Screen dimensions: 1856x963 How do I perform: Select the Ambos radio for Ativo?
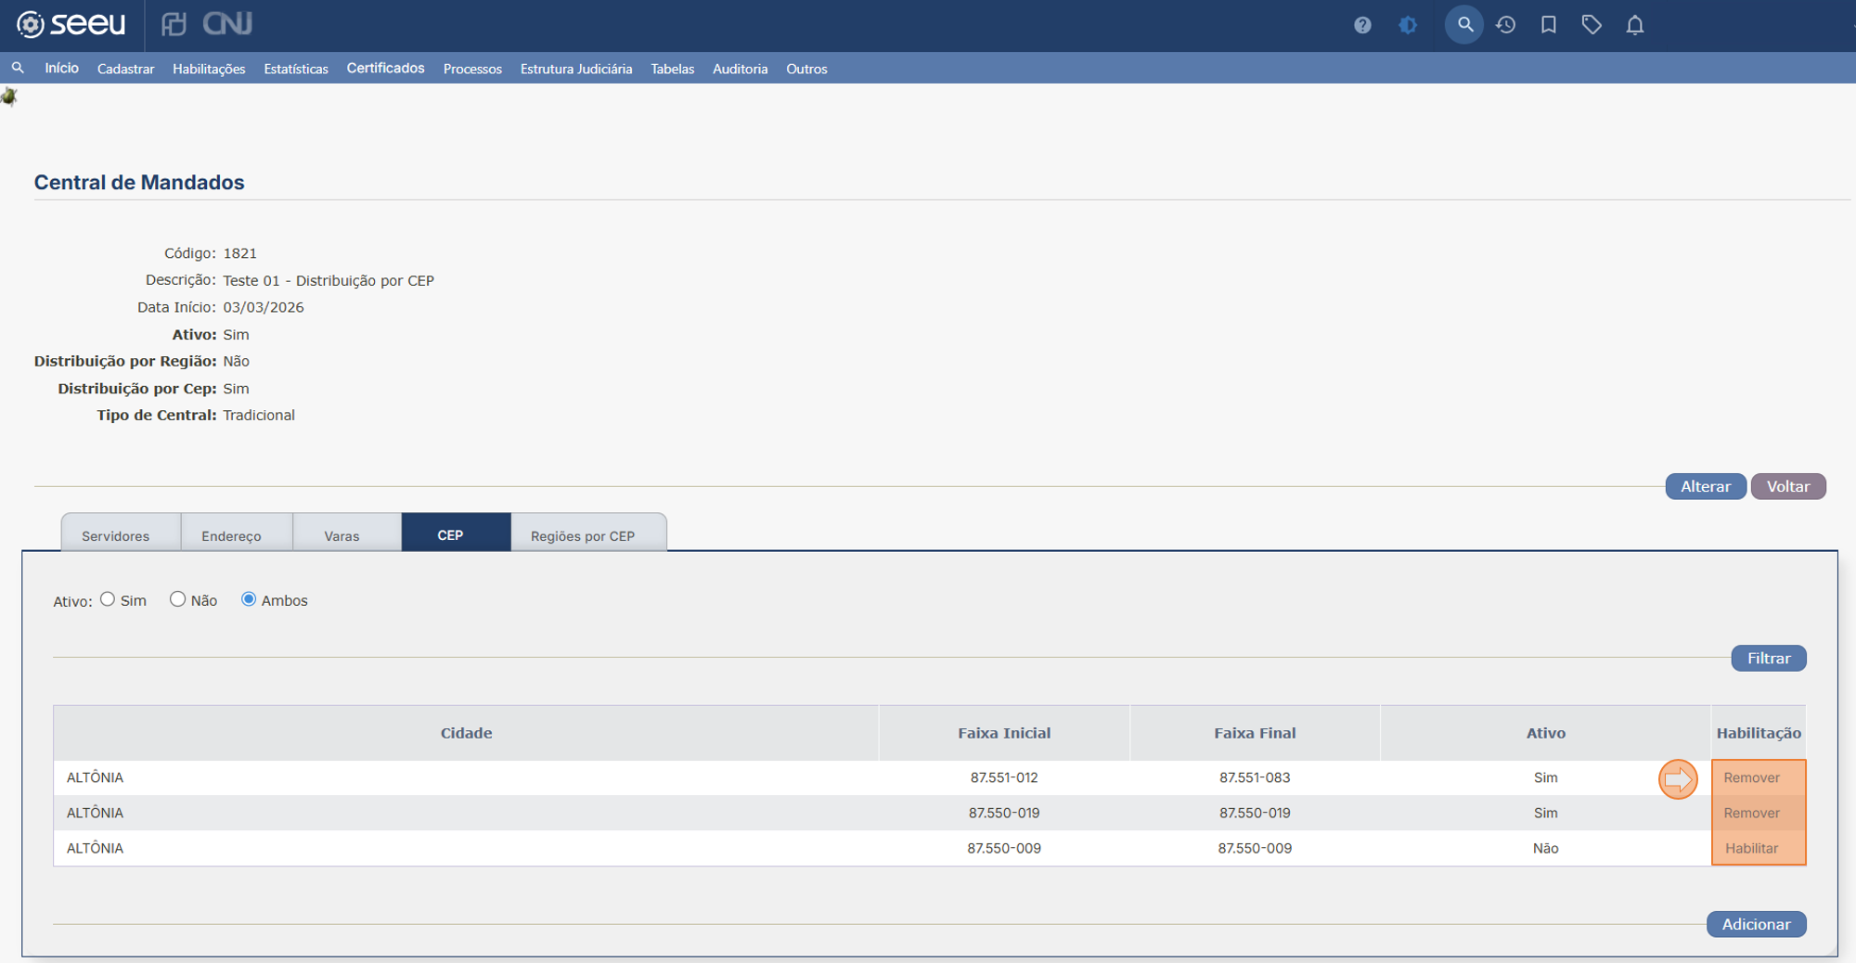(x=249, y=599)
